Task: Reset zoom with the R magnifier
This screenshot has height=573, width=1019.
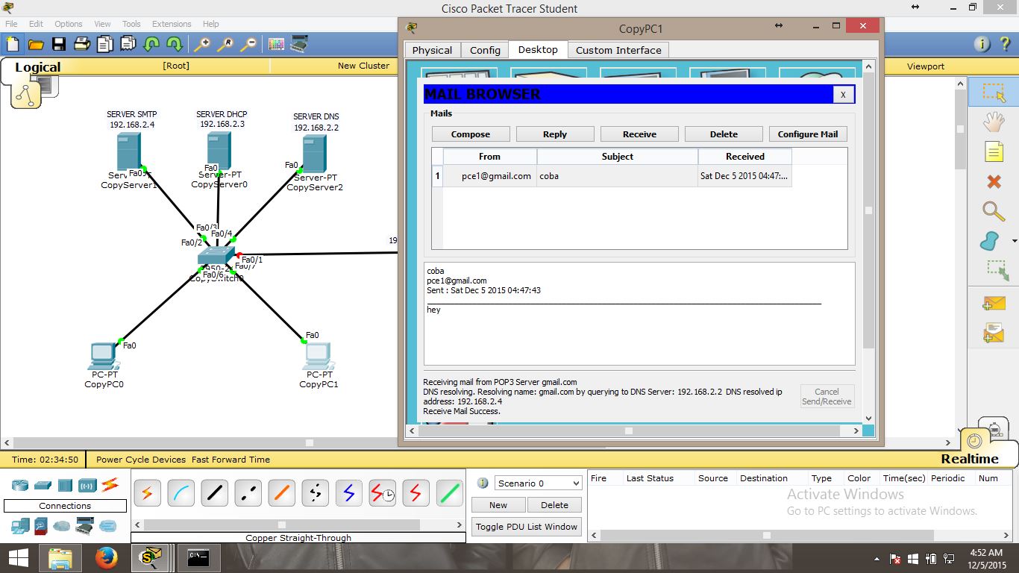Action: (225, 44)
